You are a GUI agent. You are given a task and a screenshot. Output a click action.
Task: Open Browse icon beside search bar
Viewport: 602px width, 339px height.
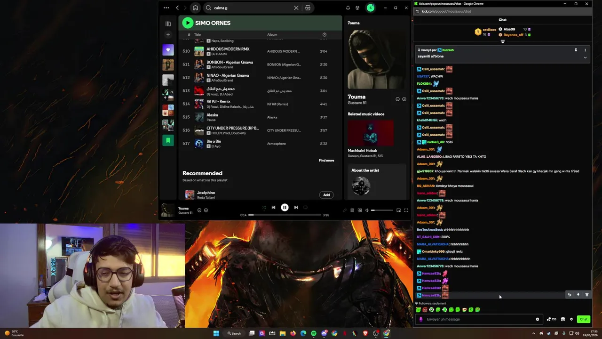click(x=308, y=8)
